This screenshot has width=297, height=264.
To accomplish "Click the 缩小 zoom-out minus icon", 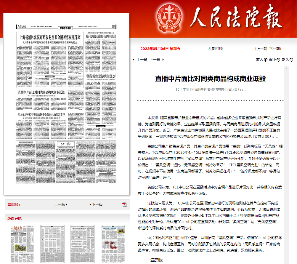I will point(278,60).
